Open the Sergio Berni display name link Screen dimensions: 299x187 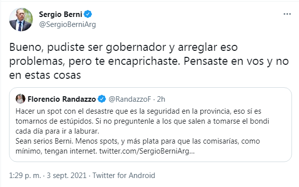coord(60,14)
